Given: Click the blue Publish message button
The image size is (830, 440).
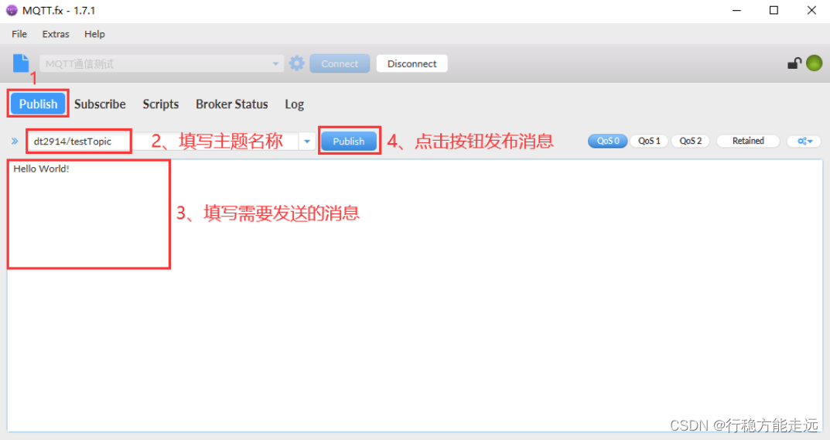Looking at the screenshot, I should point(349,142).
